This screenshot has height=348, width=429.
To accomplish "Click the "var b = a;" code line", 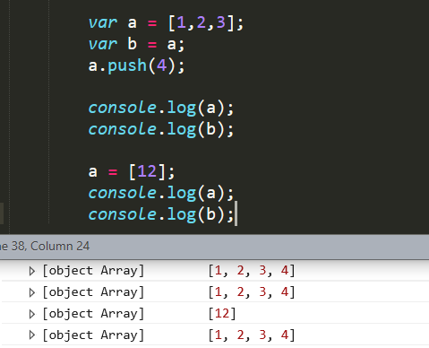I will [x=136, y=44].
